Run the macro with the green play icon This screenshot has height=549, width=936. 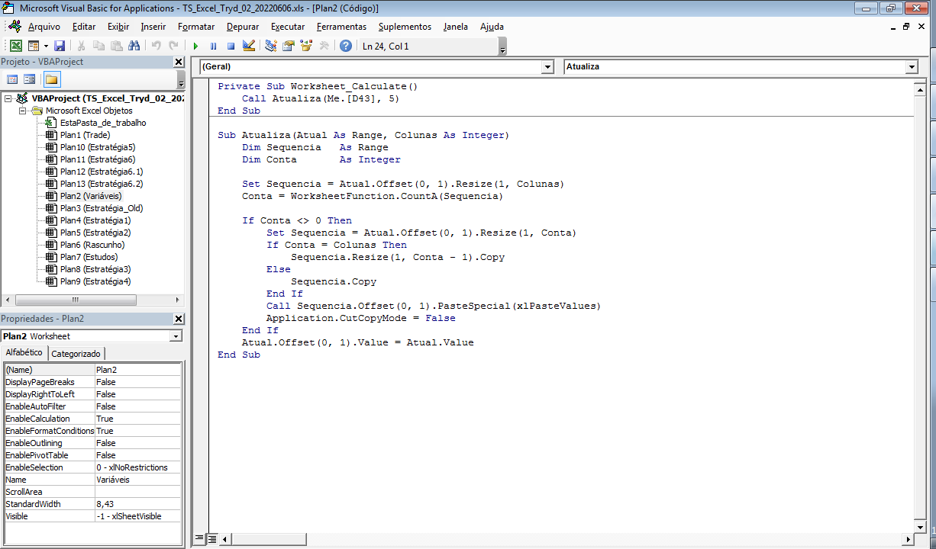click(196, 46)
